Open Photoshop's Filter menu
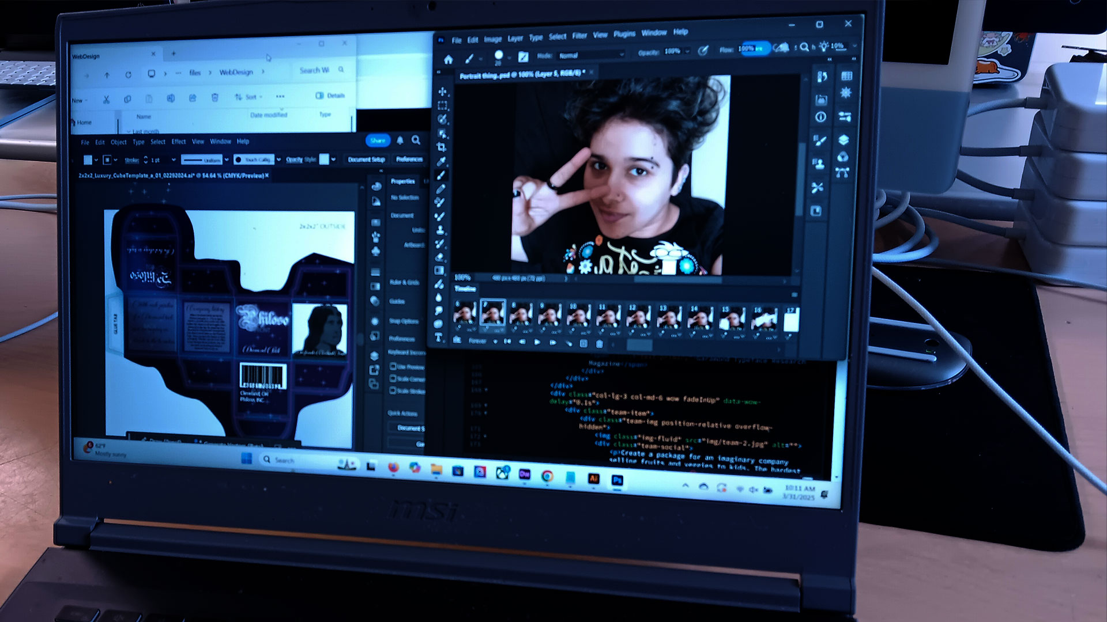The height and width of the screenshot is (622, 1107). click(x=579, y=36)
